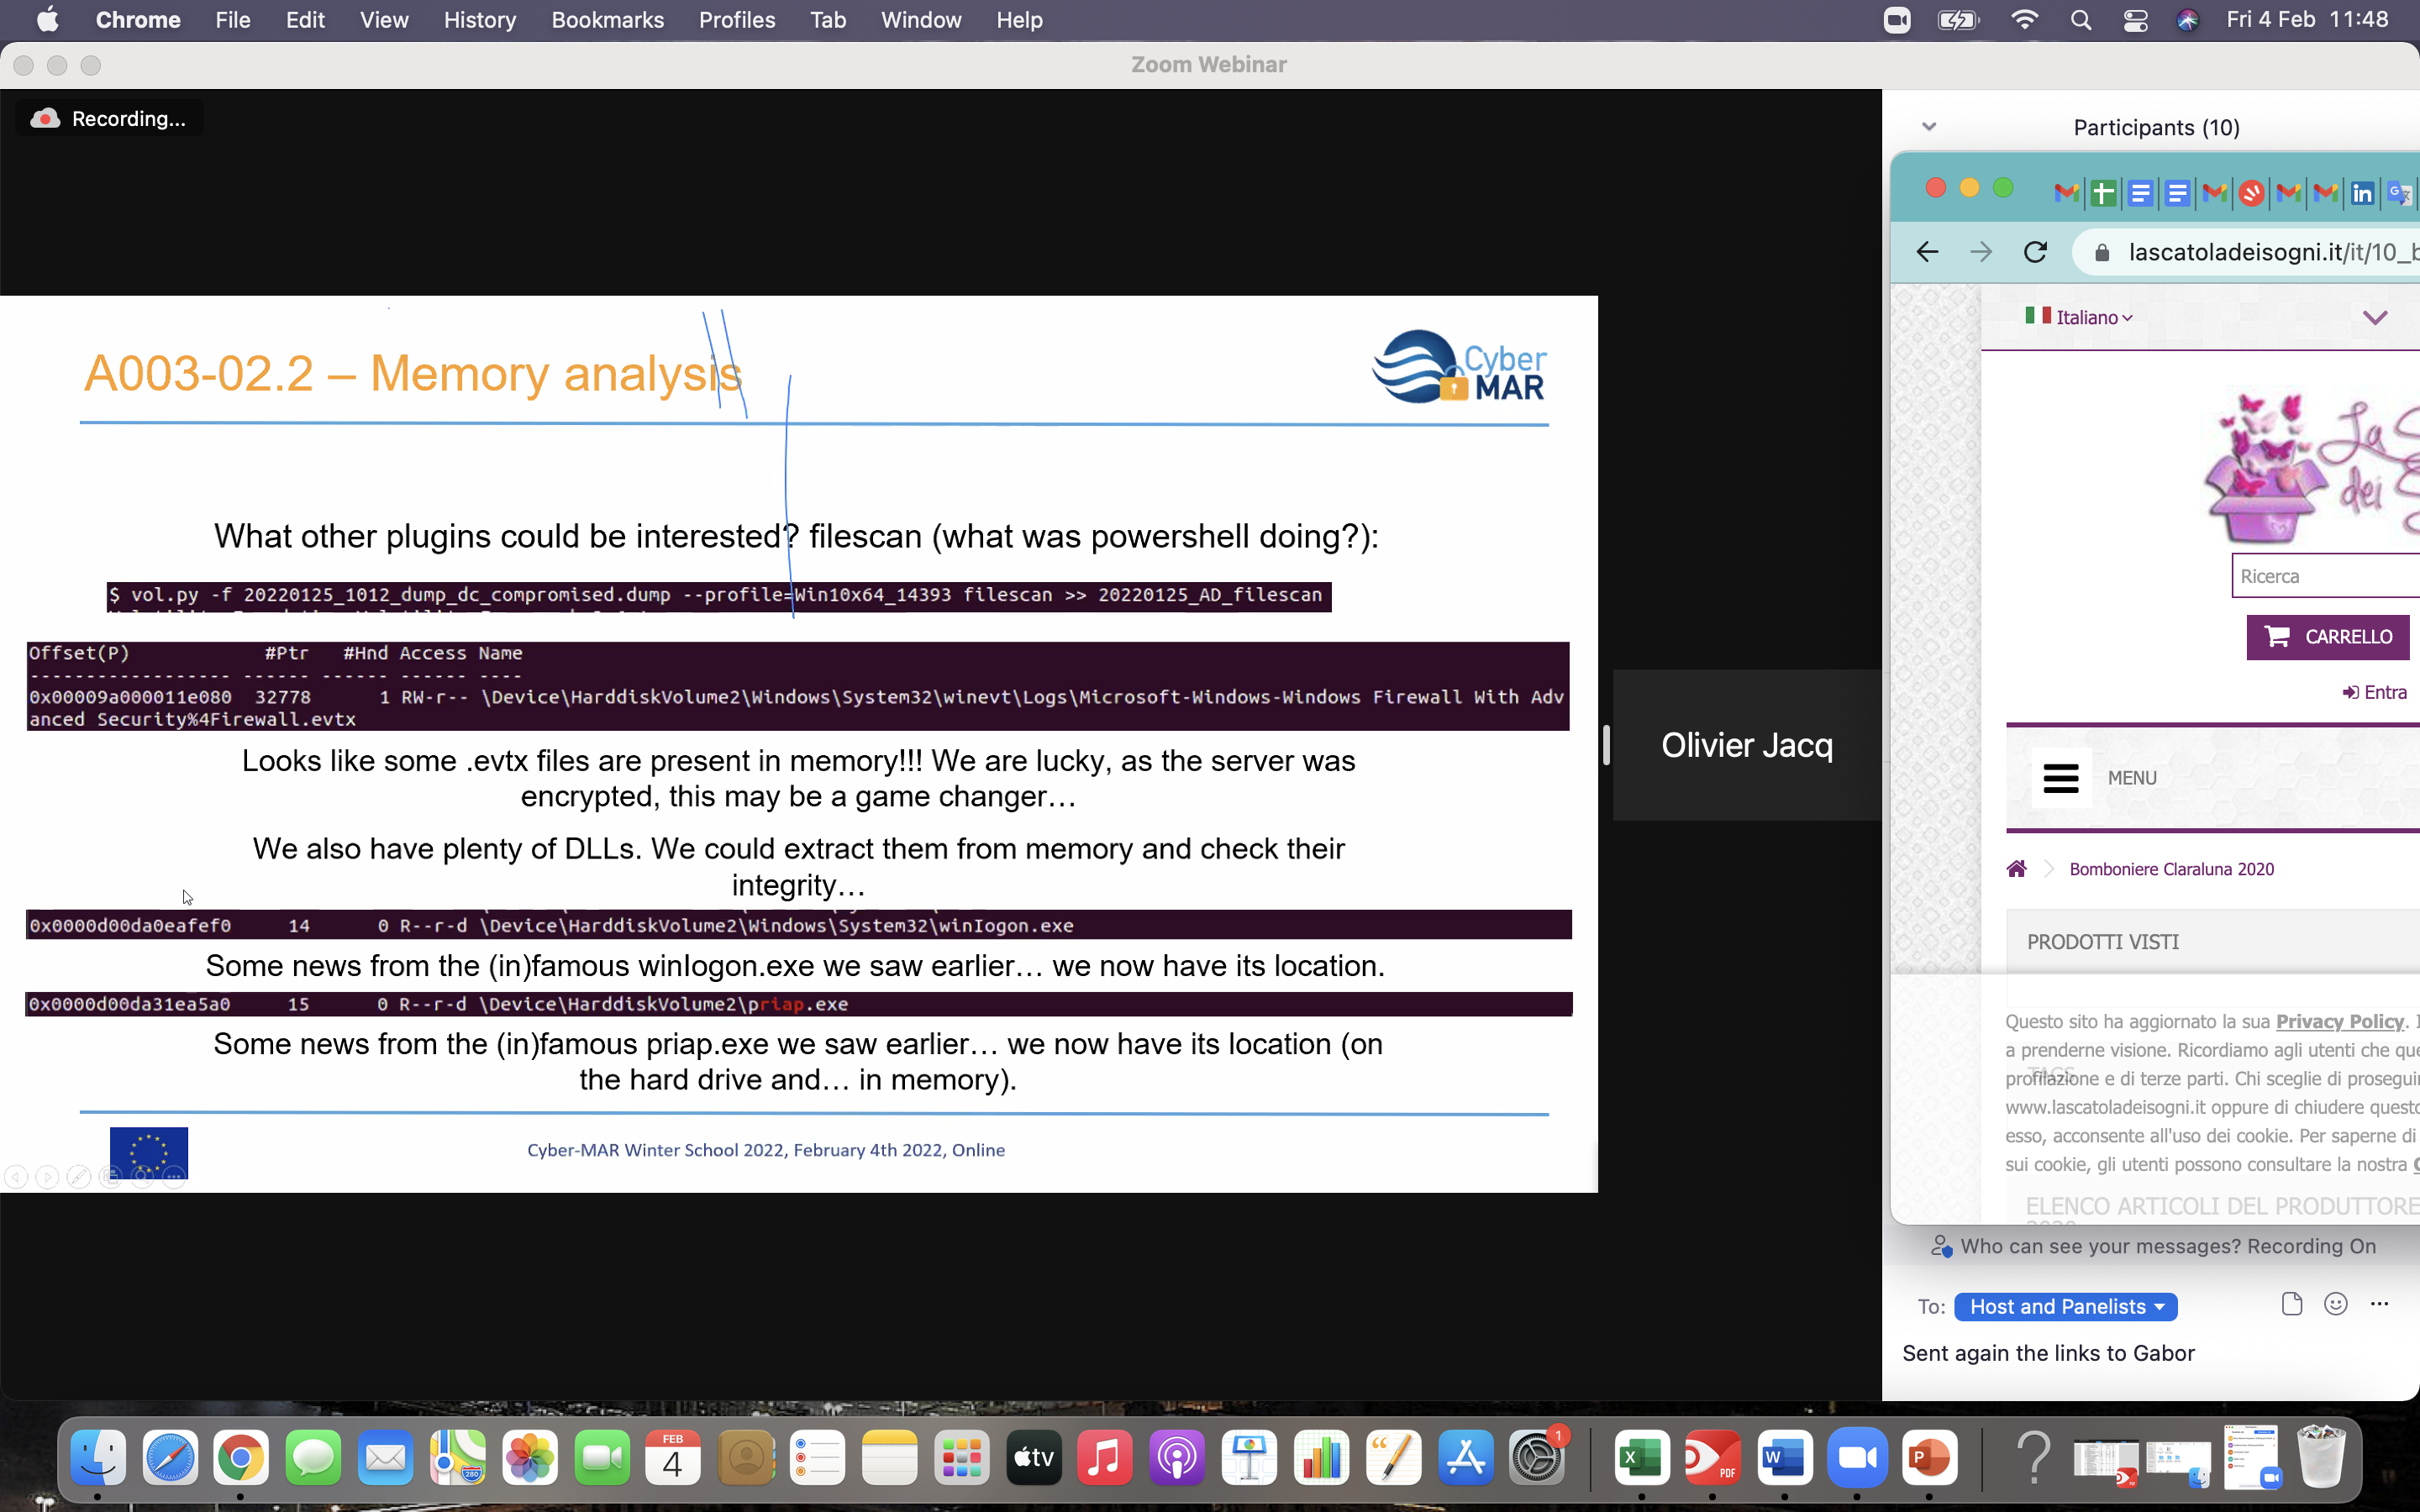The height and width of the screenshot is (1512, 2420).
Task: Open the History menu
Action: pos(479,20)
